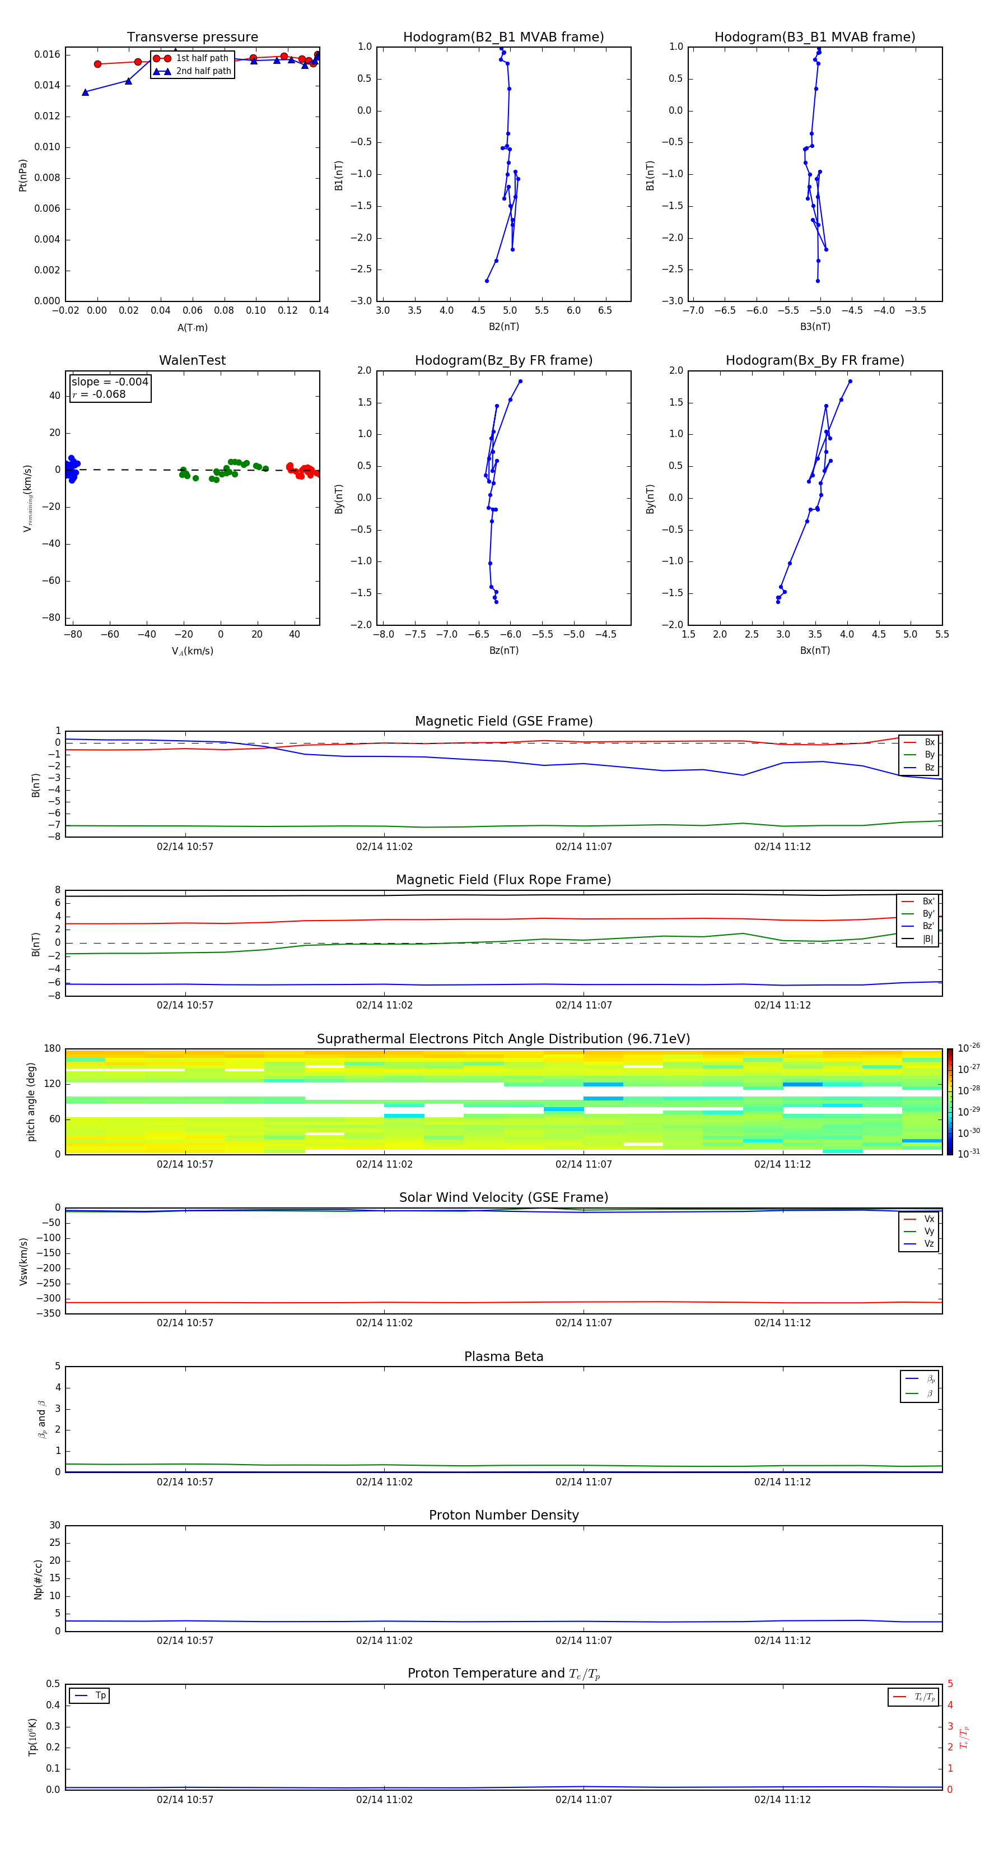Click the blue data cluster in WalenTest
Screen dimensions: 1008x1849
coord(71,470)
